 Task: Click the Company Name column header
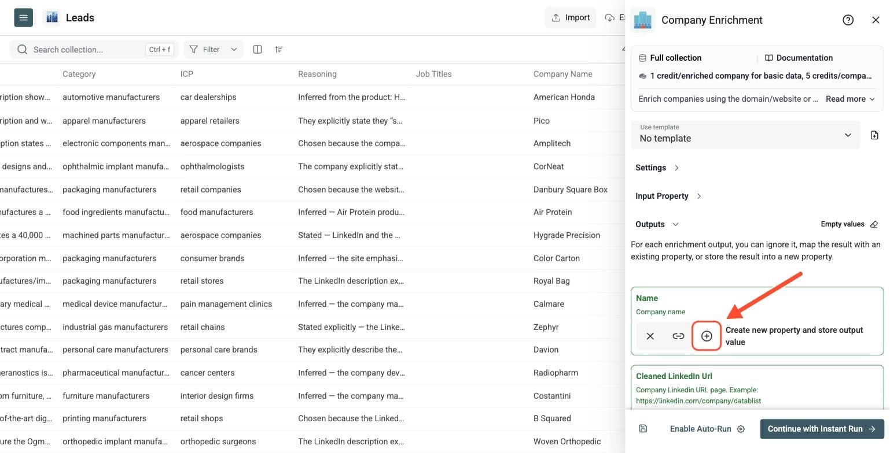click(563, 74)
